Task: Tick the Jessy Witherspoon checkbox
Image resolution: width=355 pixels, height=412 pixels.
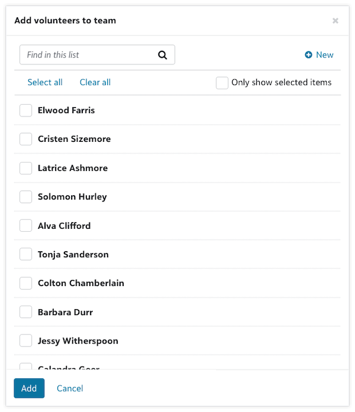Action: [26, 341]
